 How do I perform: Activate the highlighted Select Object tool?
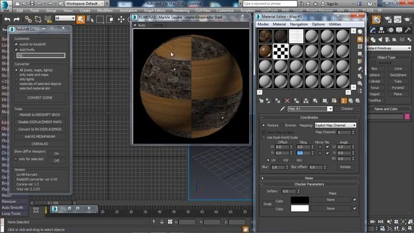click(x=80, y=19)
